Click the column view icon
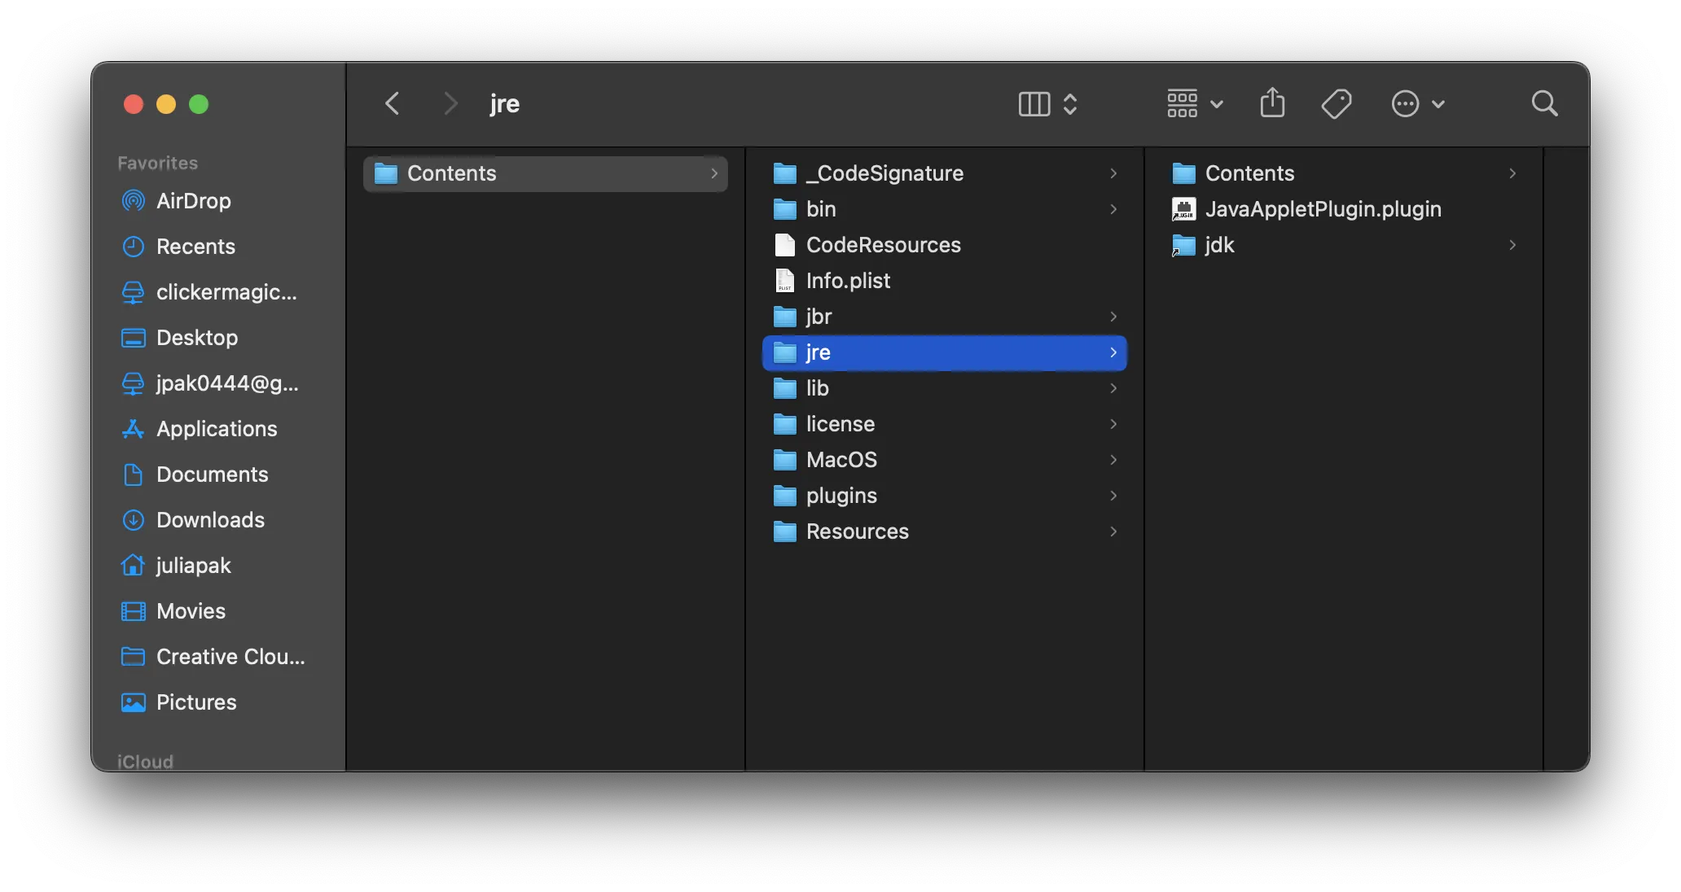 1034,103
